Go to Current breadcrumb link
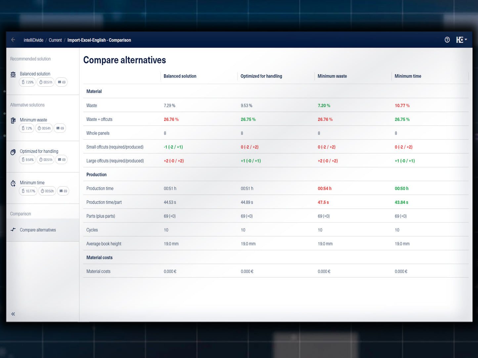The image size is (478, 358). pyautogui.click(x=55, y=40)
